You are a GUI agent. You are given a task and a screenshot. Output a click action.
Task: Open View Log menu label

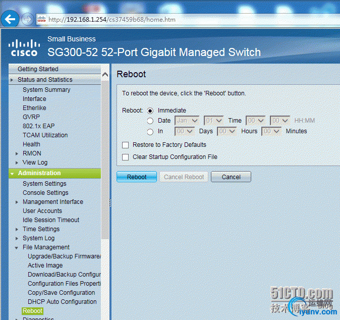[x=35, y=163]
